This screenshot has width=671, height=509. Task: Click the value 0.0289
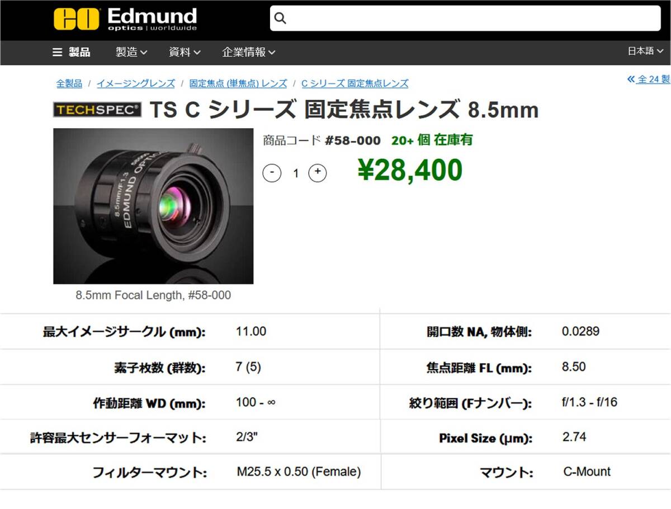580,331
